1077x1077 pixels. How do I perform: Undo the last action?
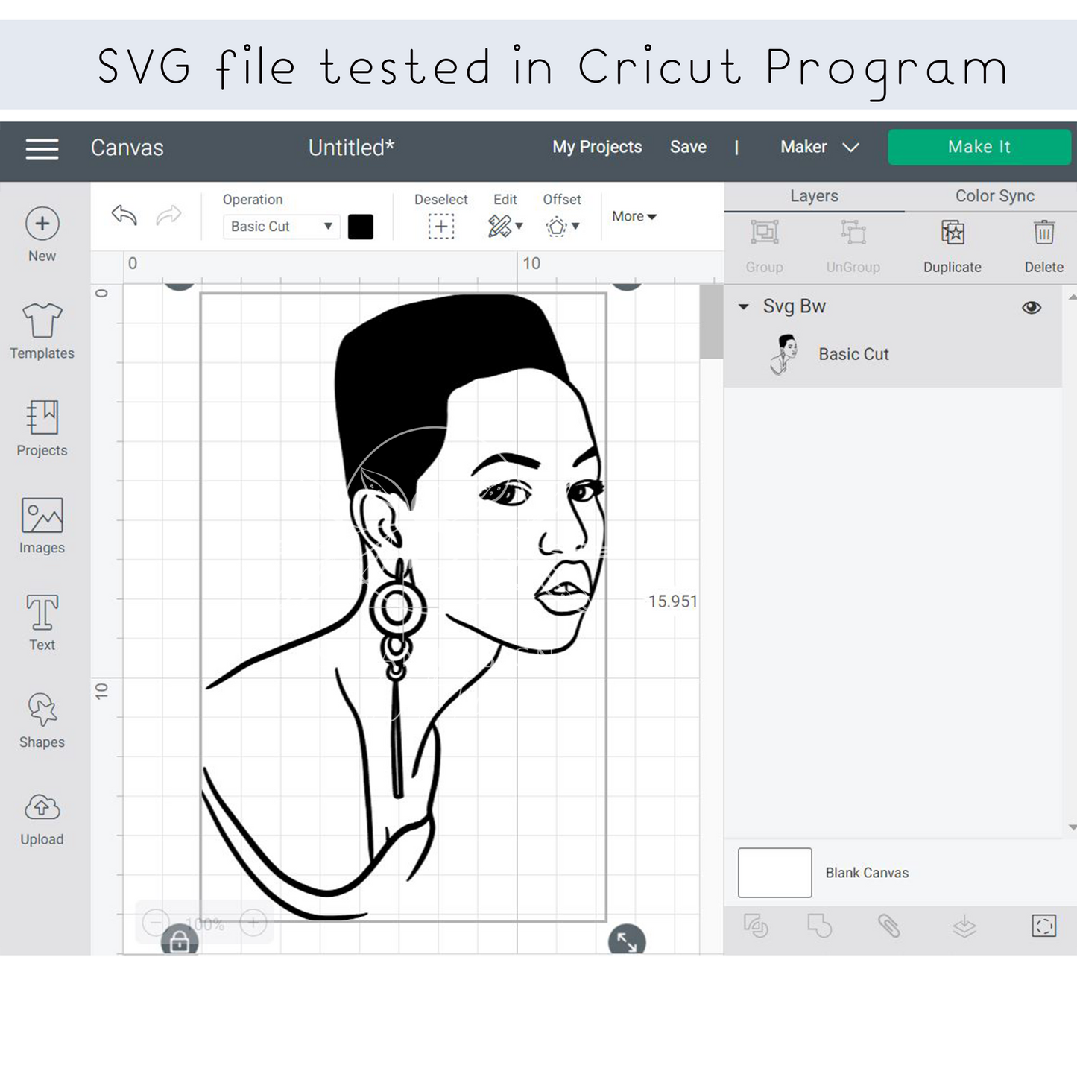(x=124, y=215)
